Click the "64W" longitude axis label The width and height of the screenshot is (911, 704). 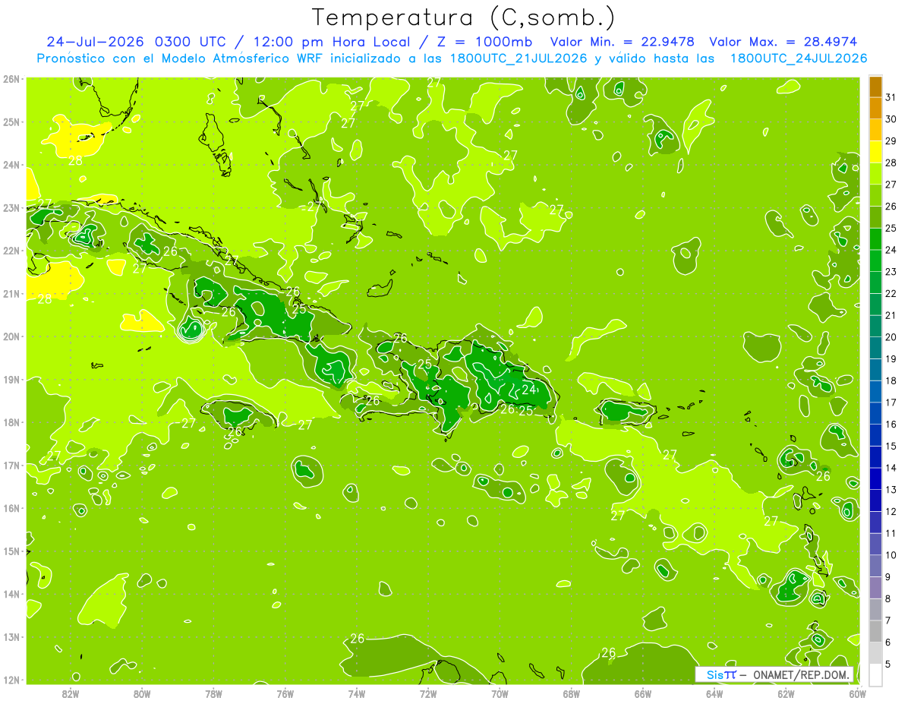714,693
